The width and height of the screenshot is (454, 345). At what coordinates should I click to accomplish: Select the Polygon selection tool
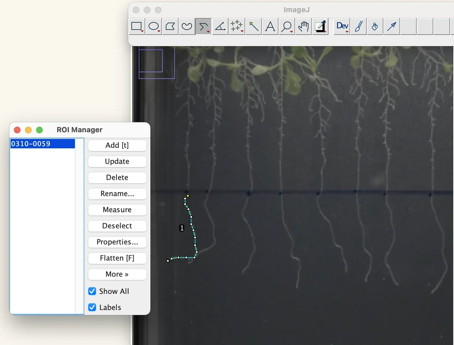point(170,26)
